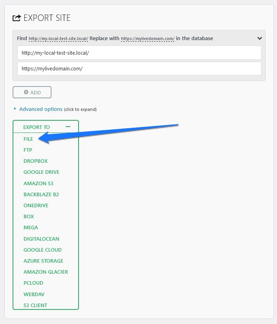Click the Find URL input field

click(139, 53)
